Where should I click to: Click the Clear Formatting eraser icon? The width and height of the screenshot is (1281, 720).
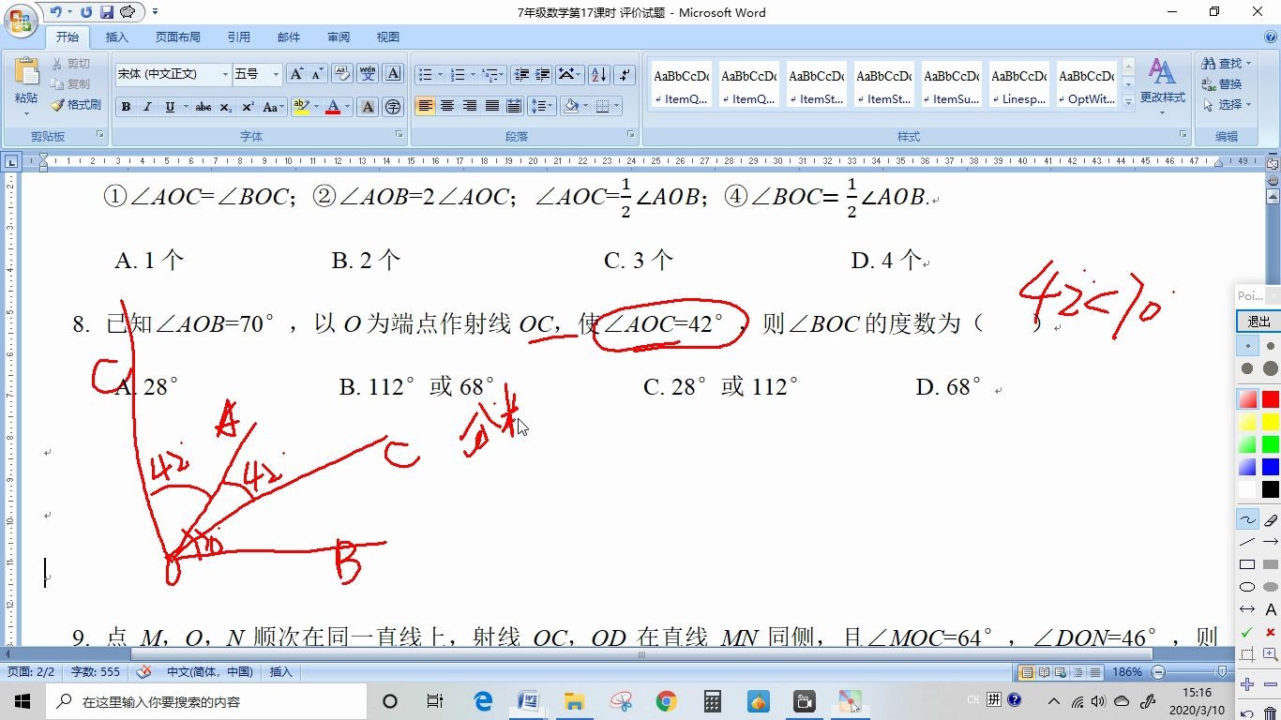(342, 74)
